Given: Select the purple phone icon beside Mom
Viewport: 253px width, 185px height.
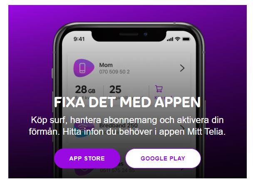Looking at the screenshot, I should (x=84, y=68).
